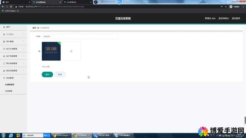
Task: Click 退出到前台 in header
Action: pos(224,18)
